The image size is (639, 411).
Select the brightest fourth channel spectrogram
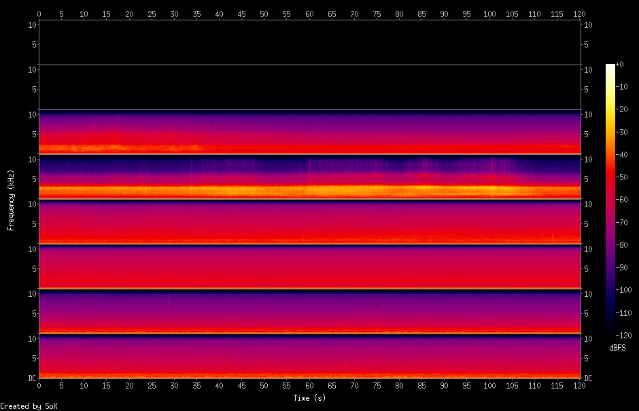coord(309,177)
